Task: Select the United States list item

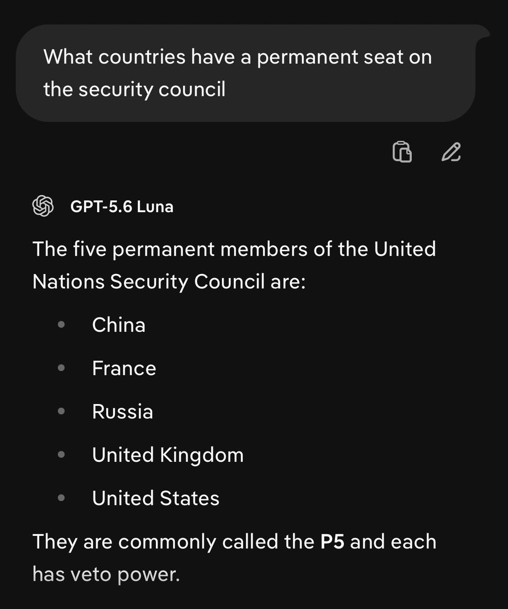Action: pyautogui.click(x=155, y=498)
